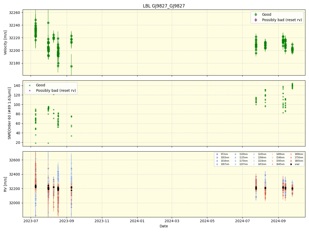Click the green Good marker in velocity legend
309x232 pixels.
(256, 15)
